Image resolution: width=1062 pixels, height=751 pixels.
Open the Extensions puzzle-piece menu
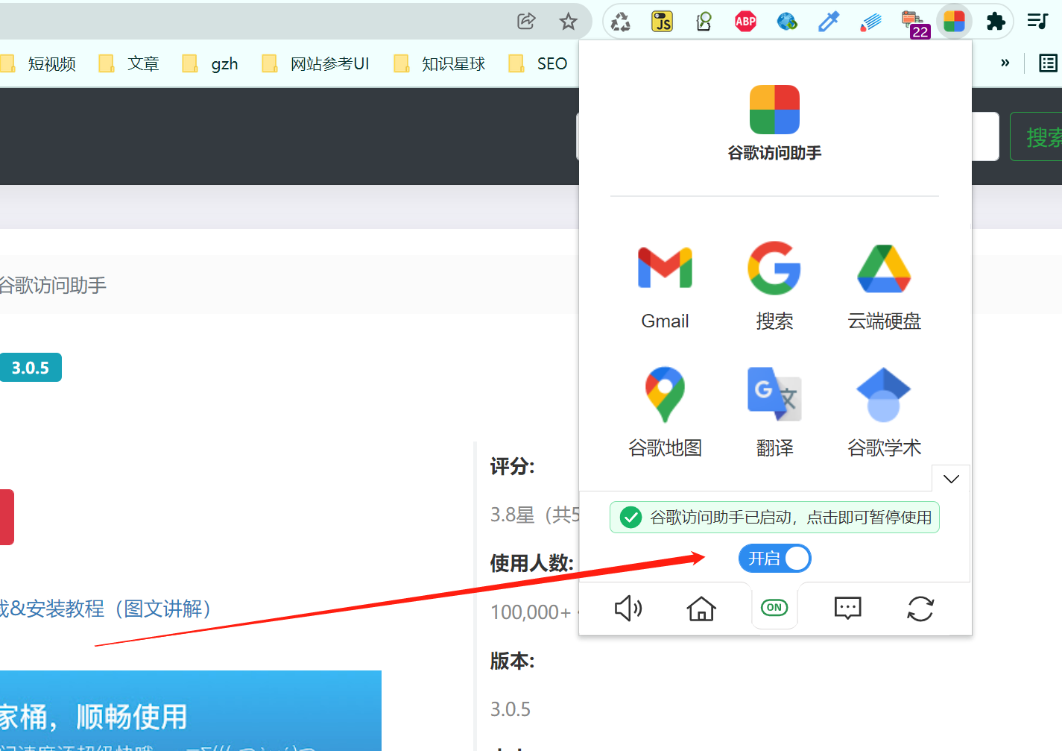click(996, 22)
